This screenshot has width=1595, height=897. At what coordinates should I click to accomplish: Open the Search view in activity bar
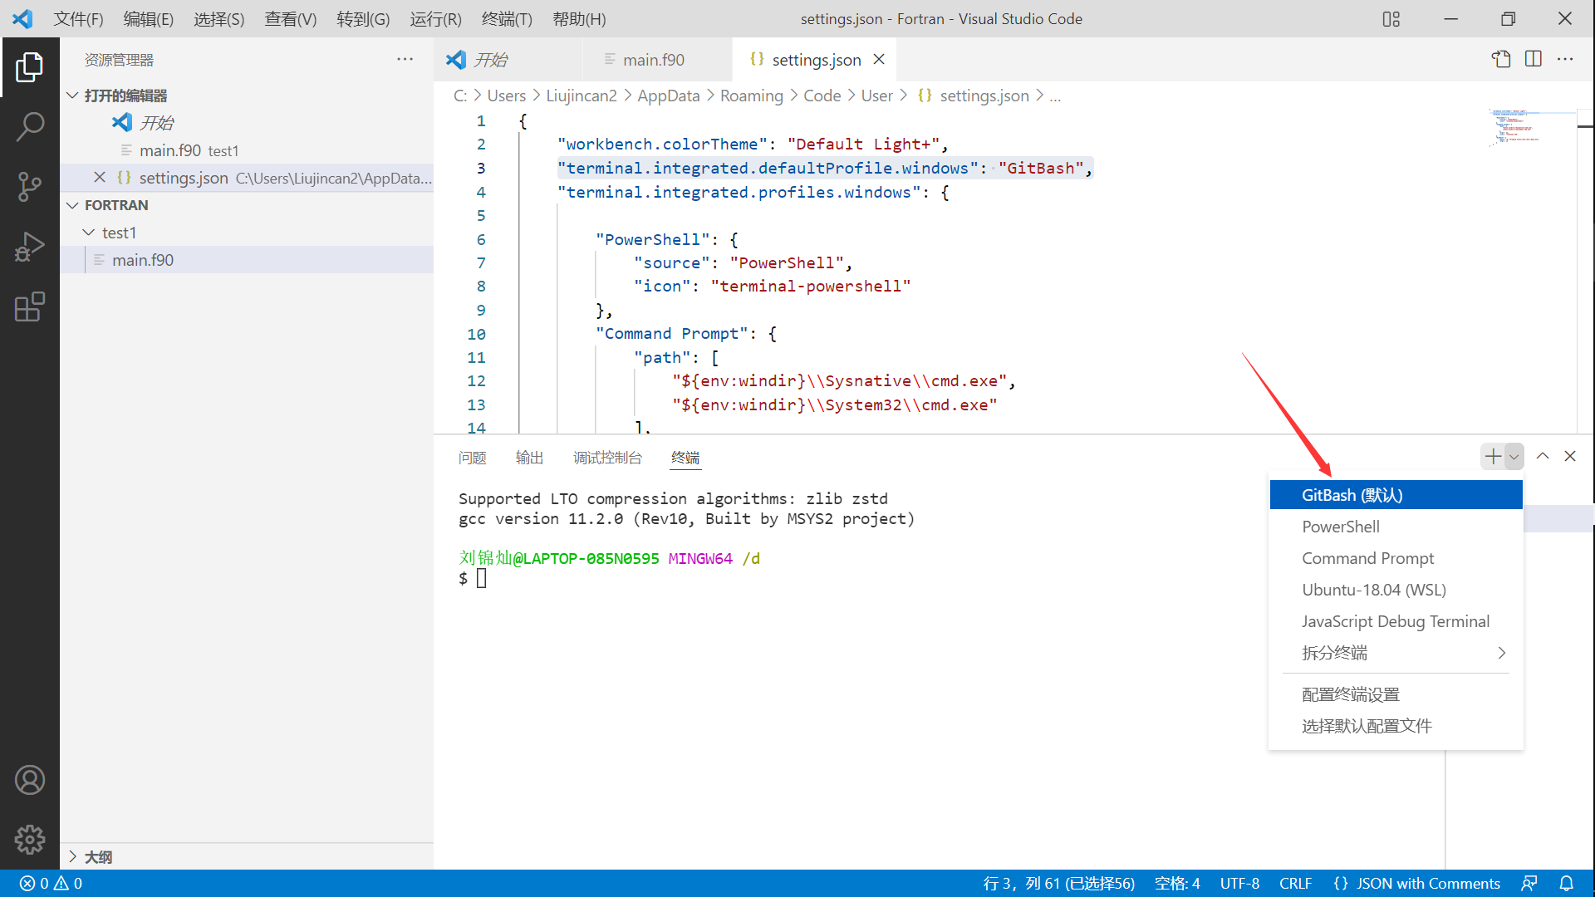tap(29, 126)
